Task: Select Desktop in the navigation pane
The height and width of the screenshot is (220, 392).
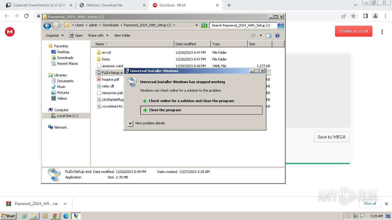Action: (x=63, y=52)
